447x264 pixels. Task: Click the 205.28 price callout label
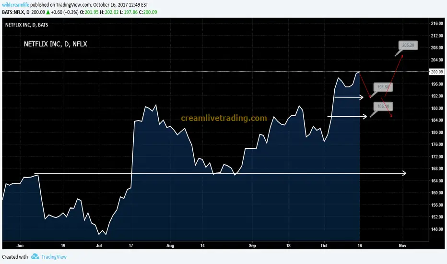click(408, 45)
